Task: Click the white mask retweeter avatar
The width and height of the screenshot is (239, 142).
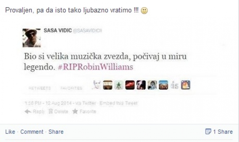Action: click(97, 85)
